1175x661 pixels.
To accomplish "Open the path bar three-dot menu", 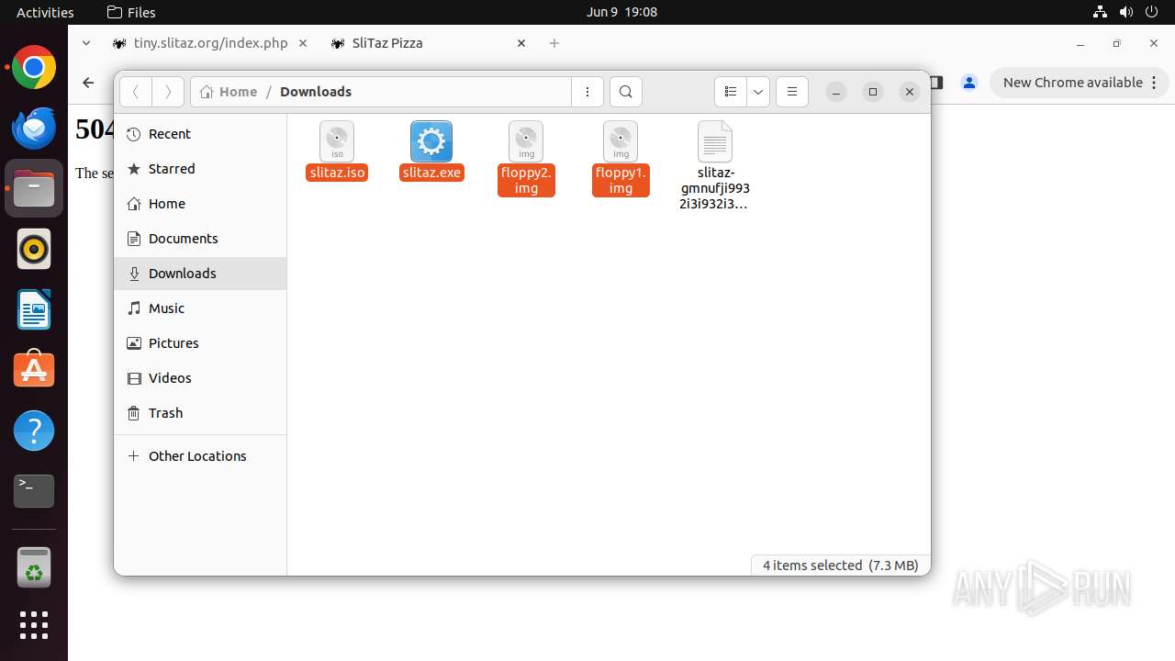I will tap(587, 92).
